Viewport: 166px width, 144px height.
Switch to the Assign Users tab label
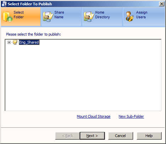(142, 15)
